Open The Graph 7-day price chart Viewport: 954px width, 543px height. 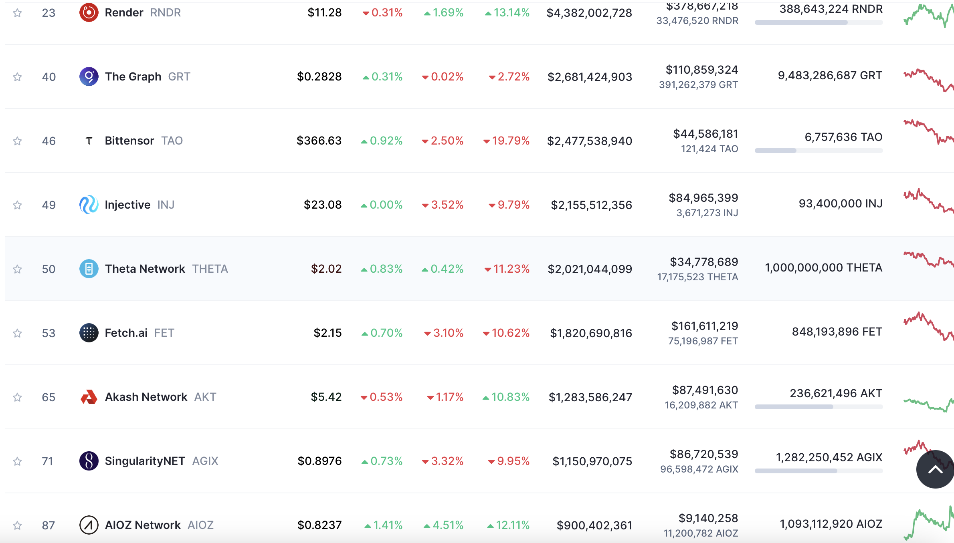pyautogui.click(x=928, y=80)
